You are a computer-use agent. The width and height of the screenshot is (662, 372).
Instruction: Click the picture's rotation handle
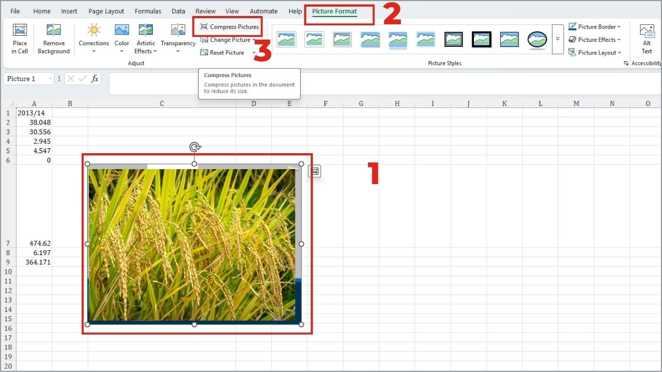click(x=194, y=147)
